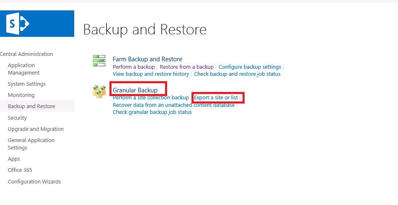The height and width of the screenshot is (205, 398).
Task: Click the Farm Backup and Restore icon
Action: coord(99,60)
